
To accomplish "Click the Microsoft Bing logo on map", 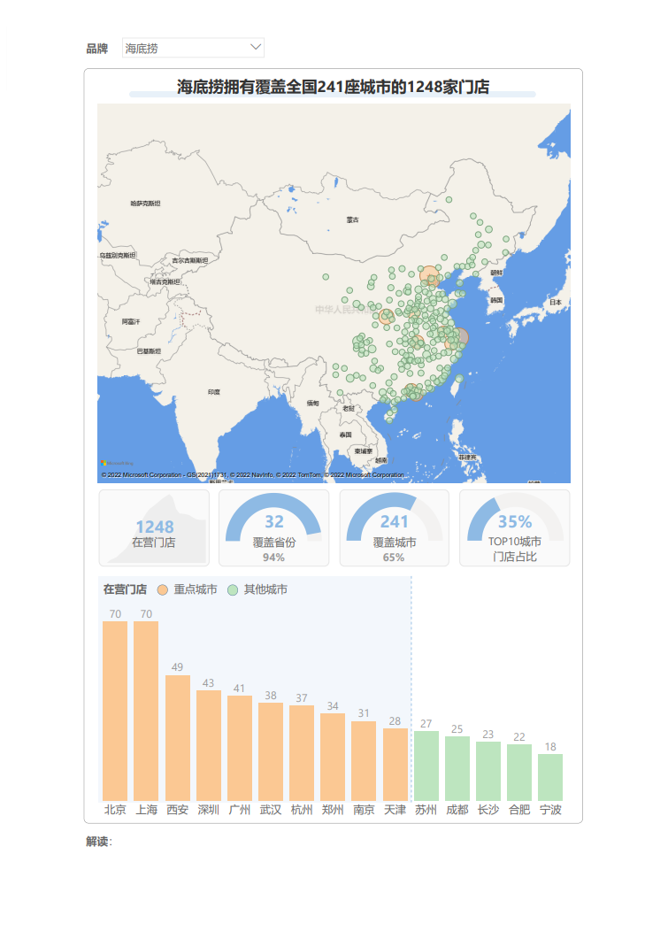I will point(118,463).
